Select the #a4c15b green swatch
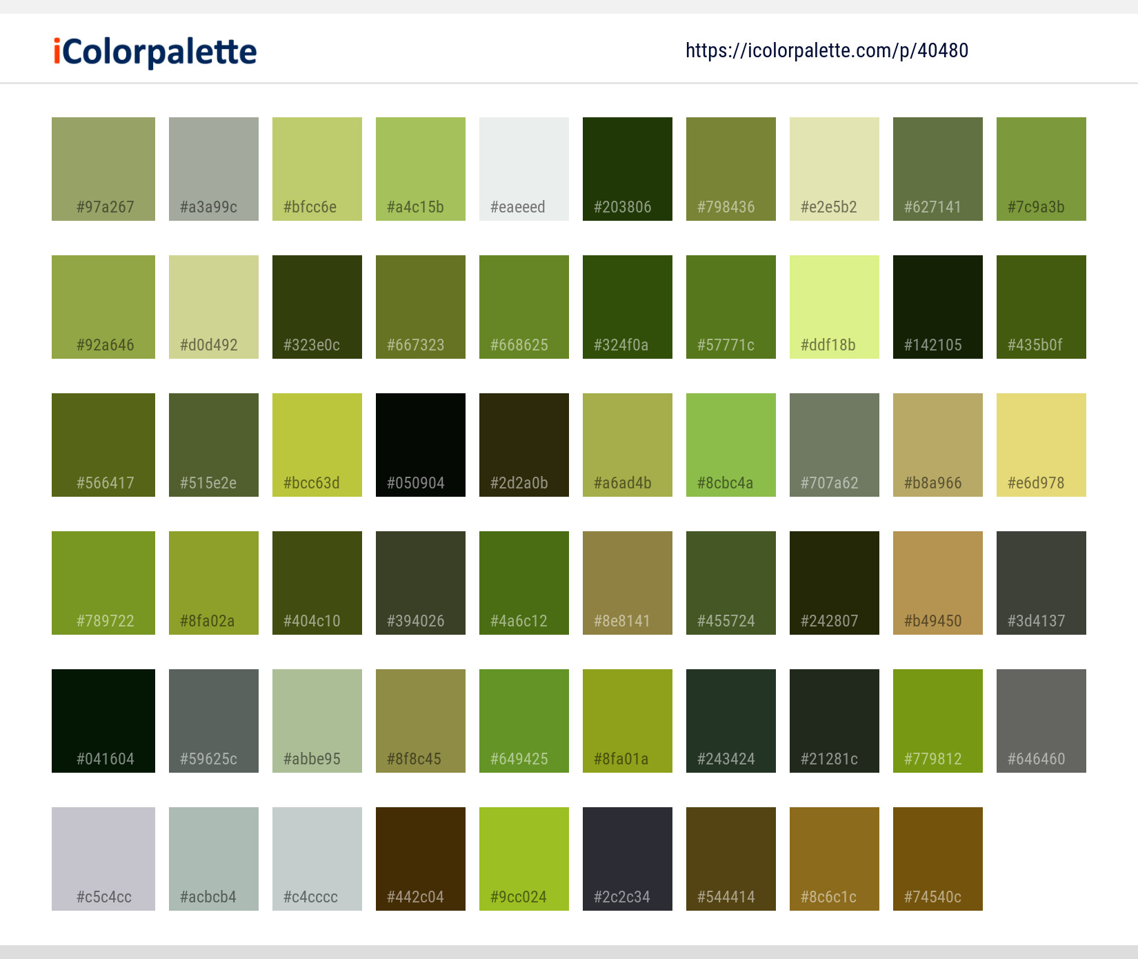The height and width of the screenshot is (959, 1138). pyautogui.click(x=421, y=169)
